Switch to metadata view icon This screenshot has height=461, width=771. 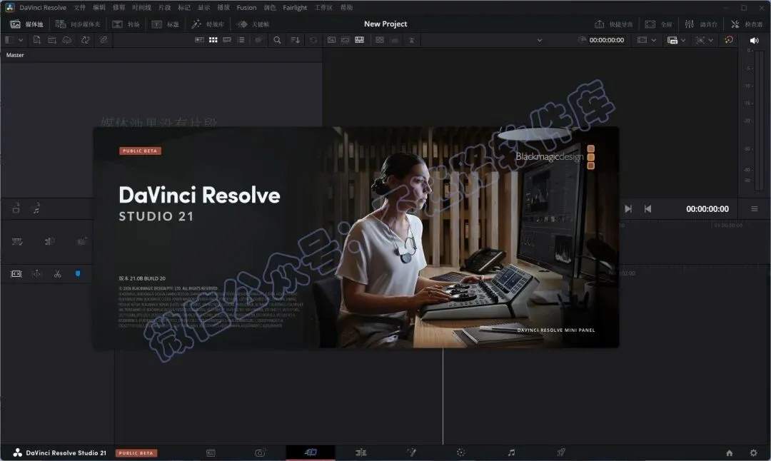pyautogui.click(x=199, y=40)
